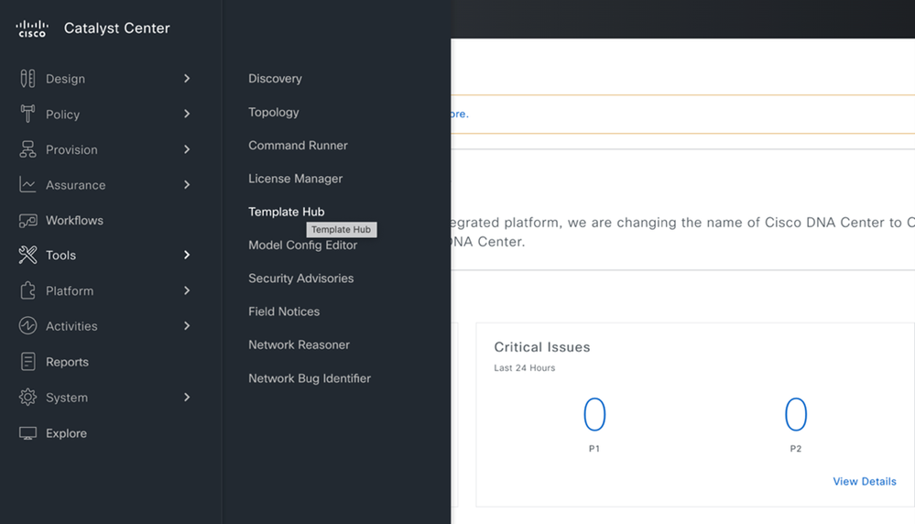Click the Assurance chart icon

27,185
